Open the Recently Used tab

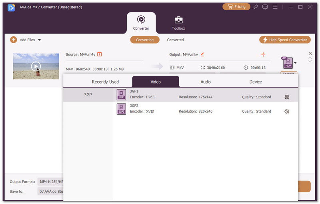tap(105, 82)
